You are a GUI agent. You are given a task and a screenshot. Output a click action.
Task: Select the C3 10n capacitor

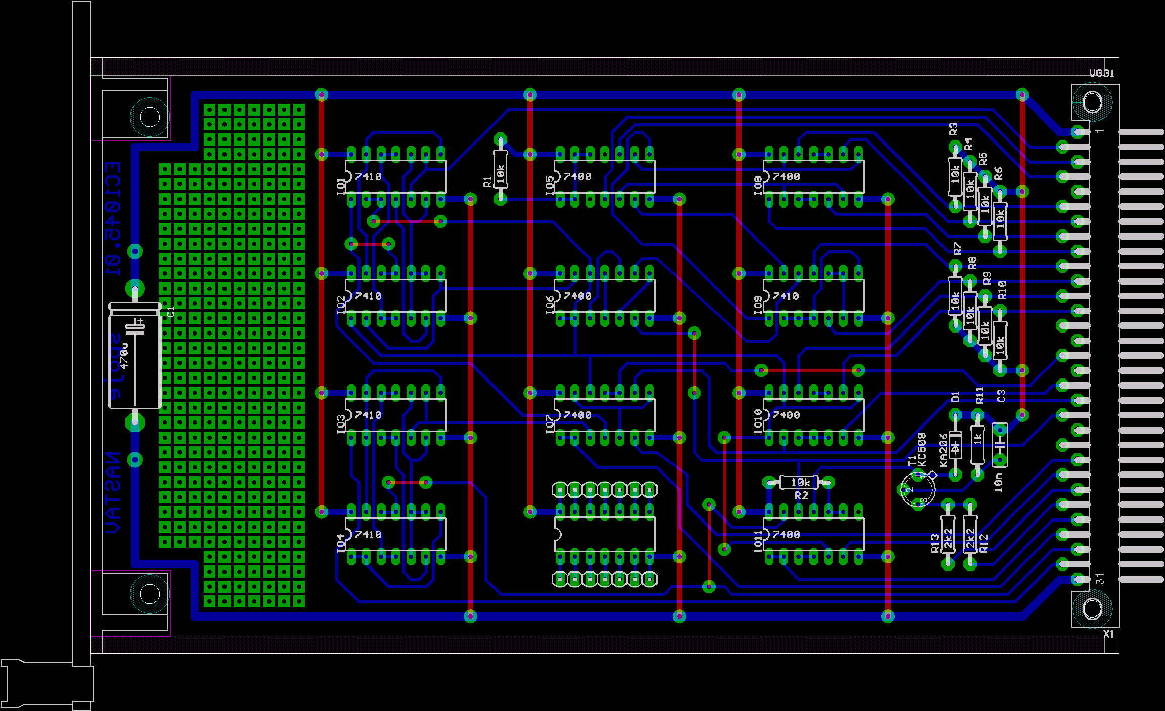tap(1000, 445)
